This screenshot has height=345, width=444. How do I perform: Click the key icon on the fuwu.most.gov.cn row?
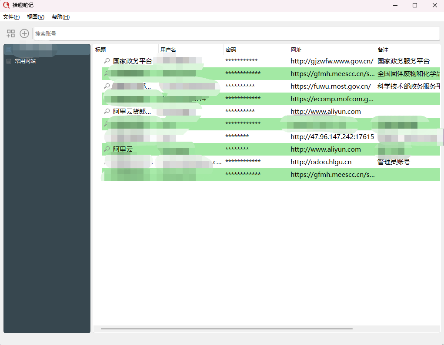(107, 86)
